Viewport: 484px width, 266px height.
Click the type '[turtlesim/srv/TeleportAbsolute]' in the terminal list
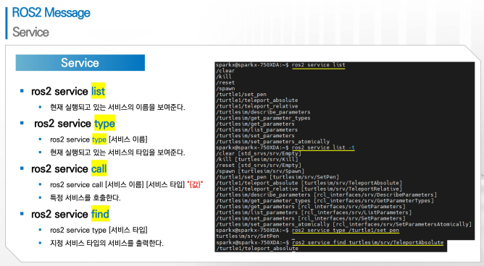click(351, 183)
